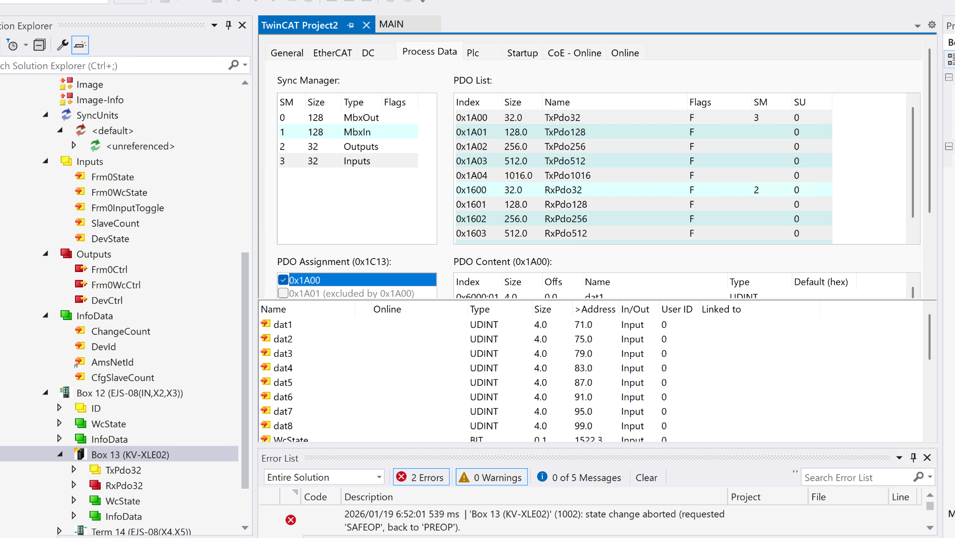Select the 0x1A02 TxPdo256 row

pyautogui.click(x=564, y=146)
